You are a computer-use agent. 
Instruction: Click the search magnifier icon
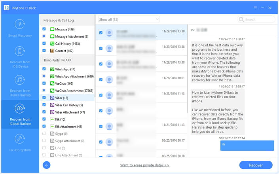click(241, 19)
